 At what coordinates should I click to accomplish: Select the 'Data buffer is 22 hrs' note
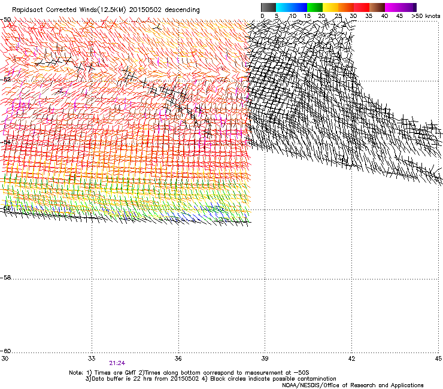click(121, 379)
